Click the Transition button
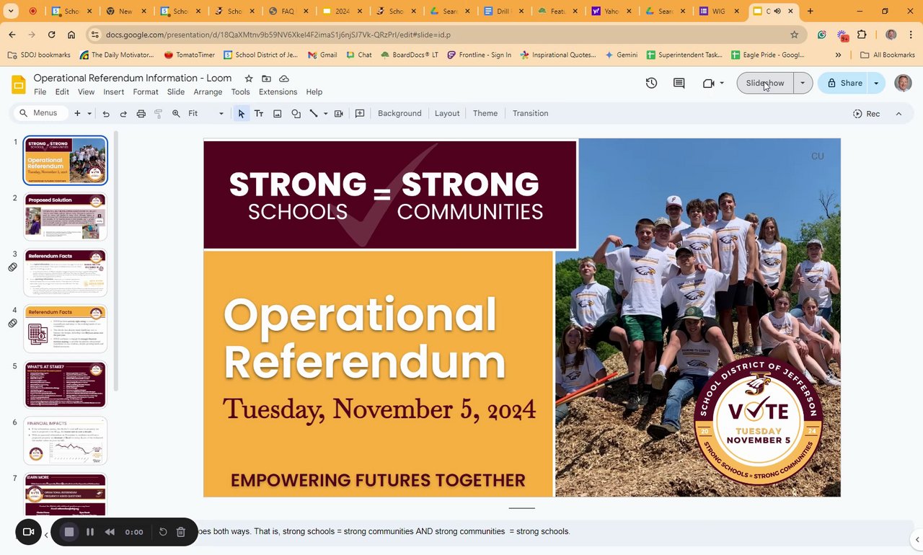 click(x=530, y=113)
